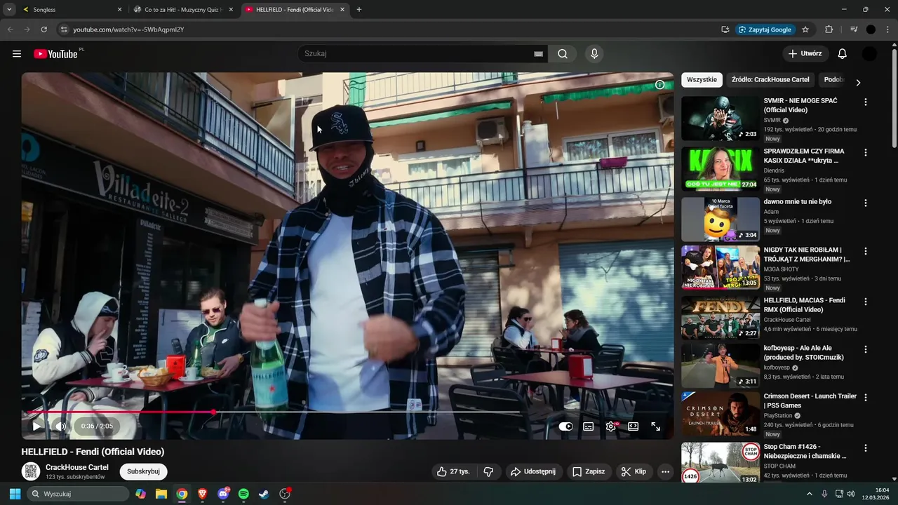Screen dimensions: 898x505
Task: Mute the video volume icon
Action: (61, 426)
